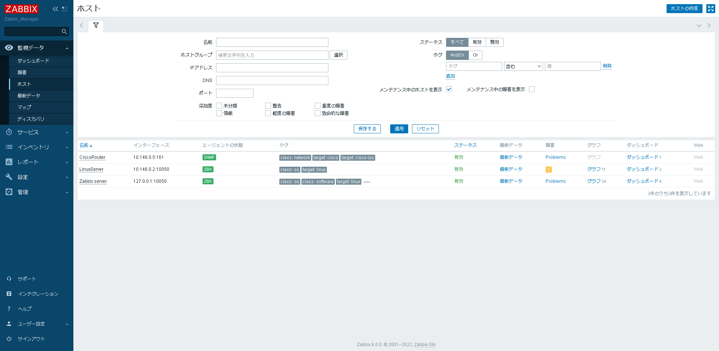This screenshot has width=719, height=351.
Task: Switch the tag mode to Or
Action: click(475, 55)
